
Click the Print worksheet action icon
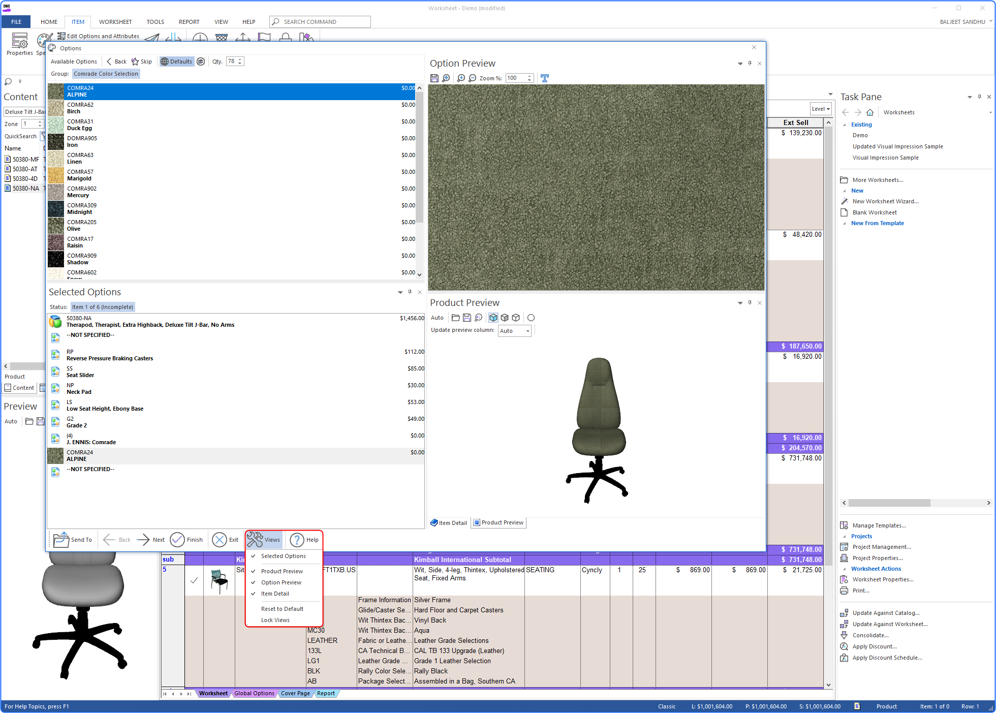844,591
